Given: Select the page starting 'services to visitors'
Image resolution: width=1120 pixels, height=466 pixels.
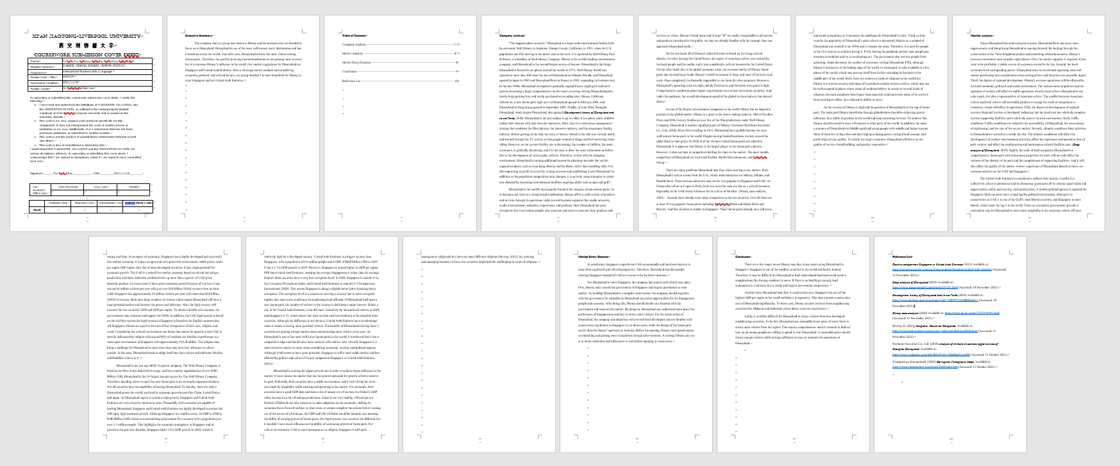Looking at the screenshot, I should tap(714, 124).
